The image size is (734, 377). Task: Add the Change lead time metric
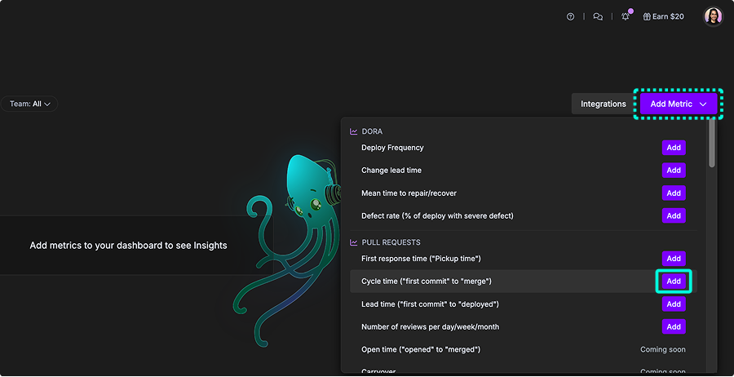pyautogui.click(x=674, y=171)
